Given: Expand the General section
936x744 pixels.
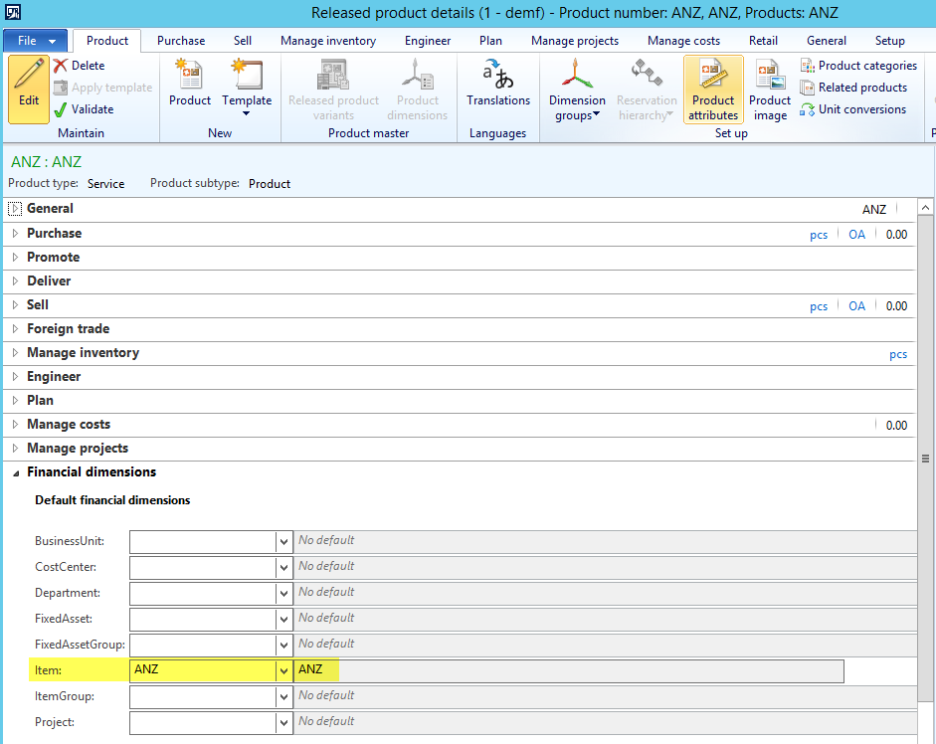Looking at the screenshot, I should 15,209.
